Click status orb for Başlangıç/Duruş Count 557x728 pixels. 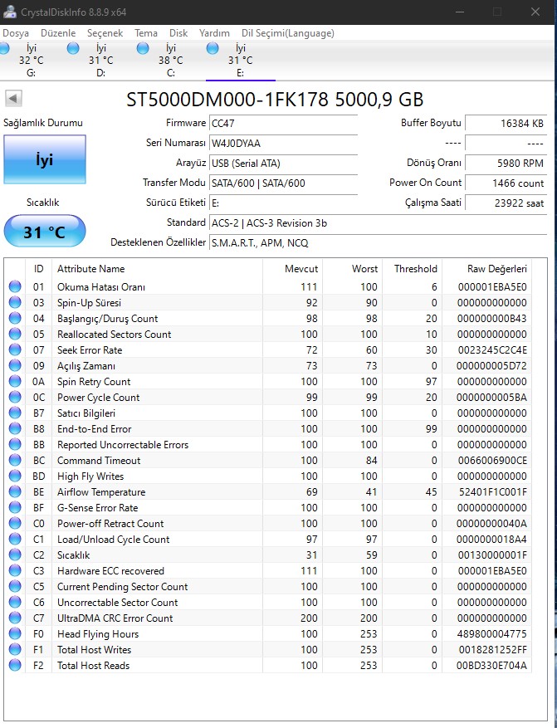coord(15,318)
